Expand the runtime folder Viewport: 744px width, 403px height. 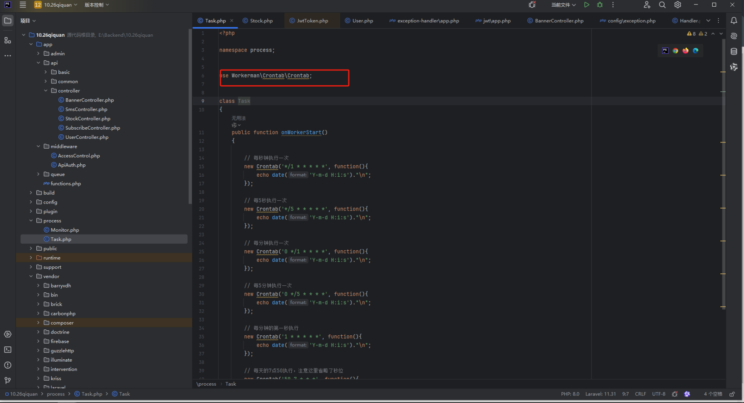[31, 258]
